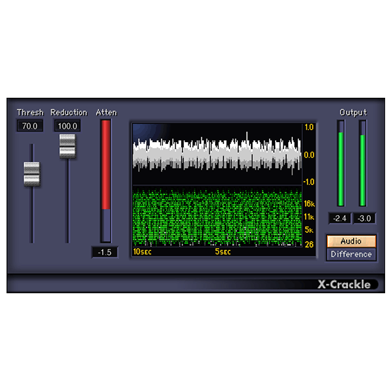Select the Thresh value field showing 70.0
Image resolution: width=391 pixels, height=391 pixels.
pyautogui.click(x=30, y=126)
